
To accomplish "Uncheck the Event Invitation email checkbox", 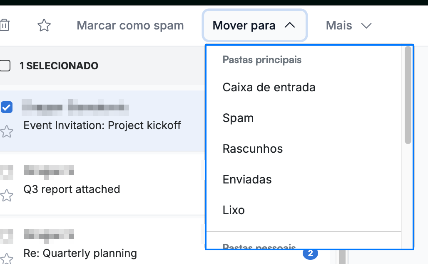I will point(6,107).
